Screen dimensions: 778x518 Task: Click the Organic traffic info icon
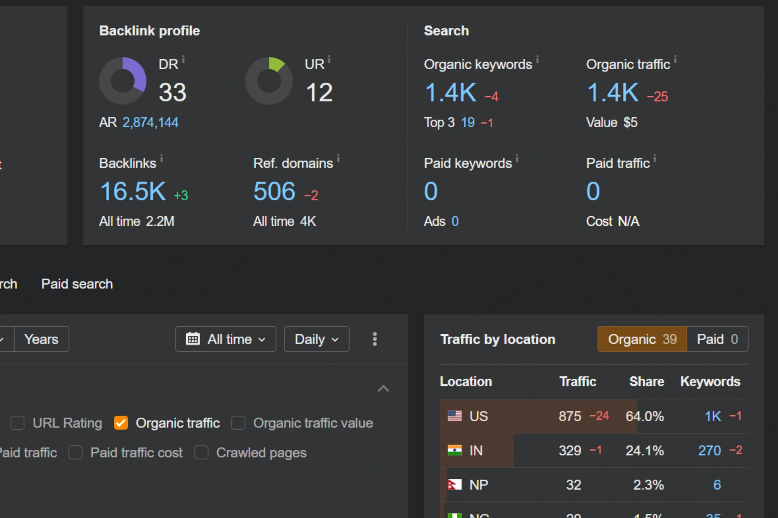[675, 60]
